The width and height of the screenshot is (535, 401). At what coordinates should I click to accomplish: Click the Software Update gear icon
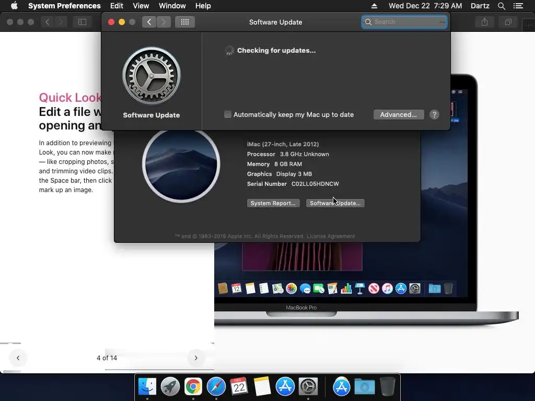[152, 76]
